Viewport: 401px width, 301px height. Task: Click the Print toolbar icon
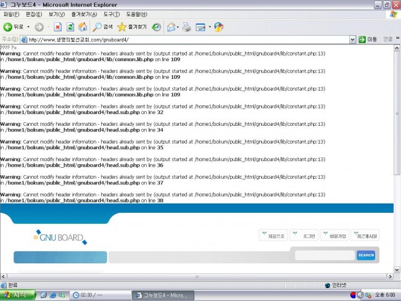[186, 27]
